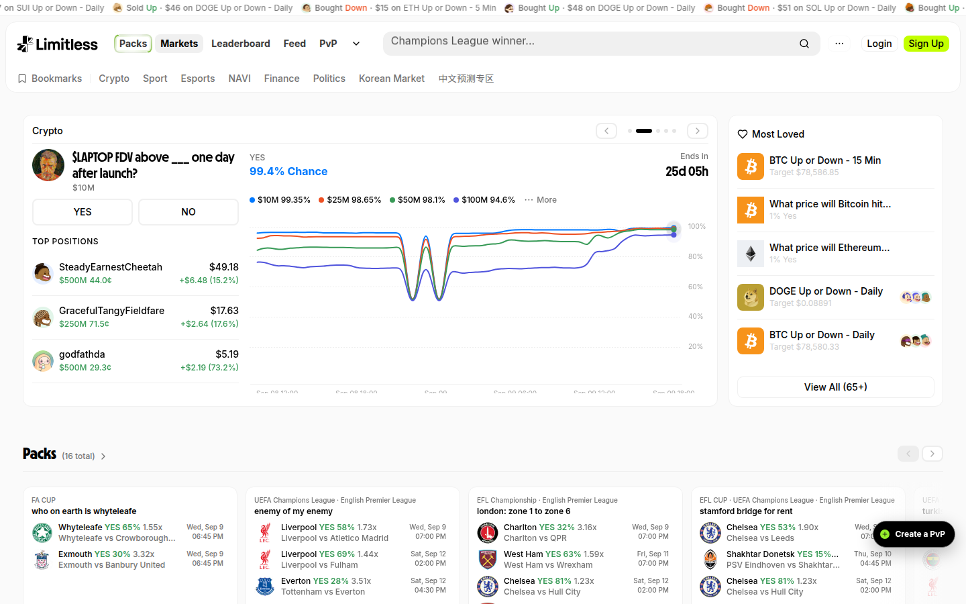Select the NAVI category
966x604 pixels.
pos(239,79)
